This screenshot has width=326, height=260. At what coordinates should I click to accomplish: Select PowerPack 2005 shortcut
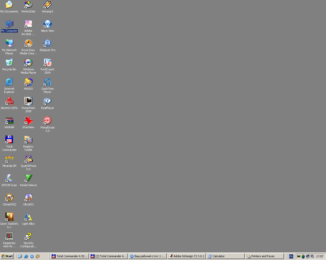(x=28, y=105)
